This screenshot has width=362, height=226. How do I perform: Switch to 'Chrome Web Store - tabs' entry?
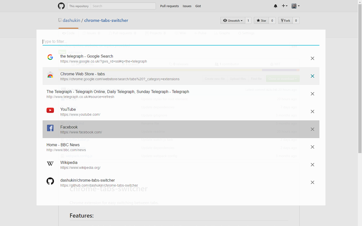tap(181, 76)
